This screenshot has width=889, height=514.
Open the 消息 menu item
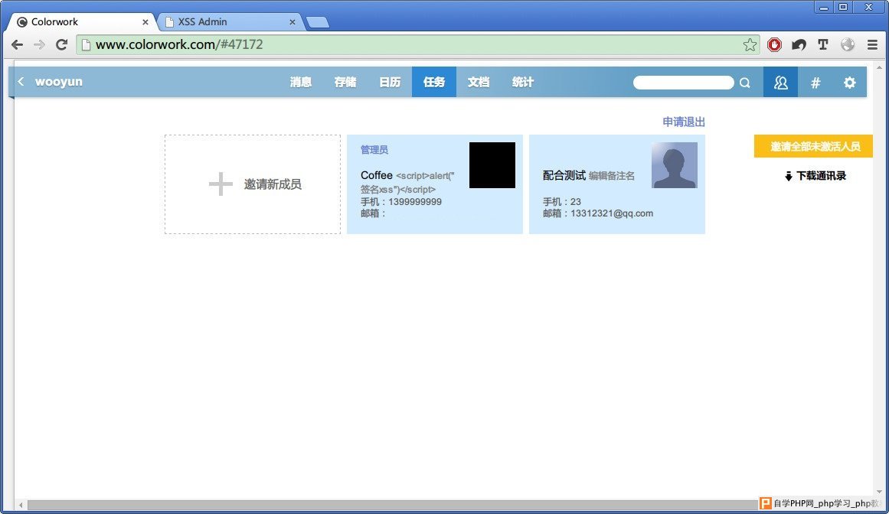[301, 82]
